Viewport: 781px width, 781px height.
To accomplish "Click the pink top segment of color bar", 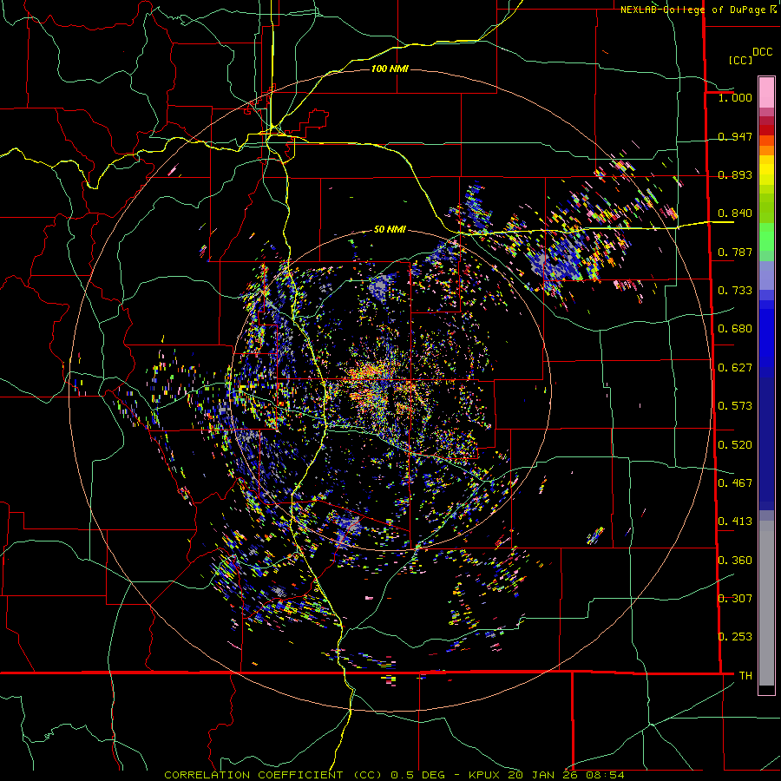I will [766, 93].
